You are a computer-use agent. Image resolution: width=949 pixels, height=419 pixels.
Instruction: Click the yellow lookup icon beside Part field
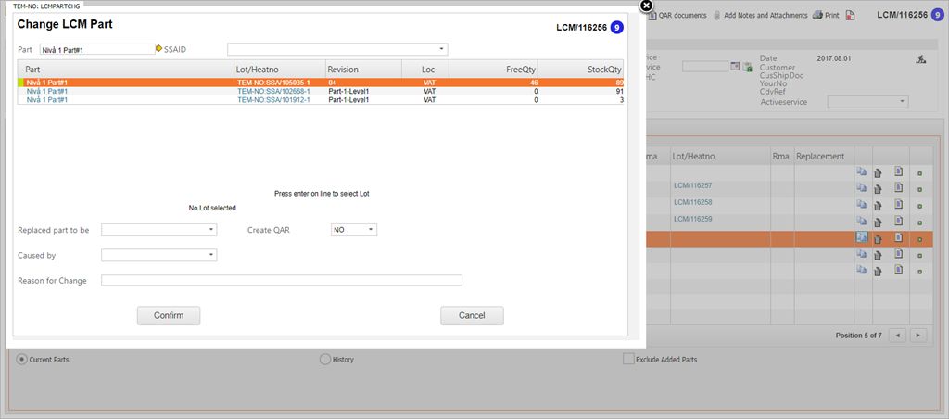(x=159, y=48)
